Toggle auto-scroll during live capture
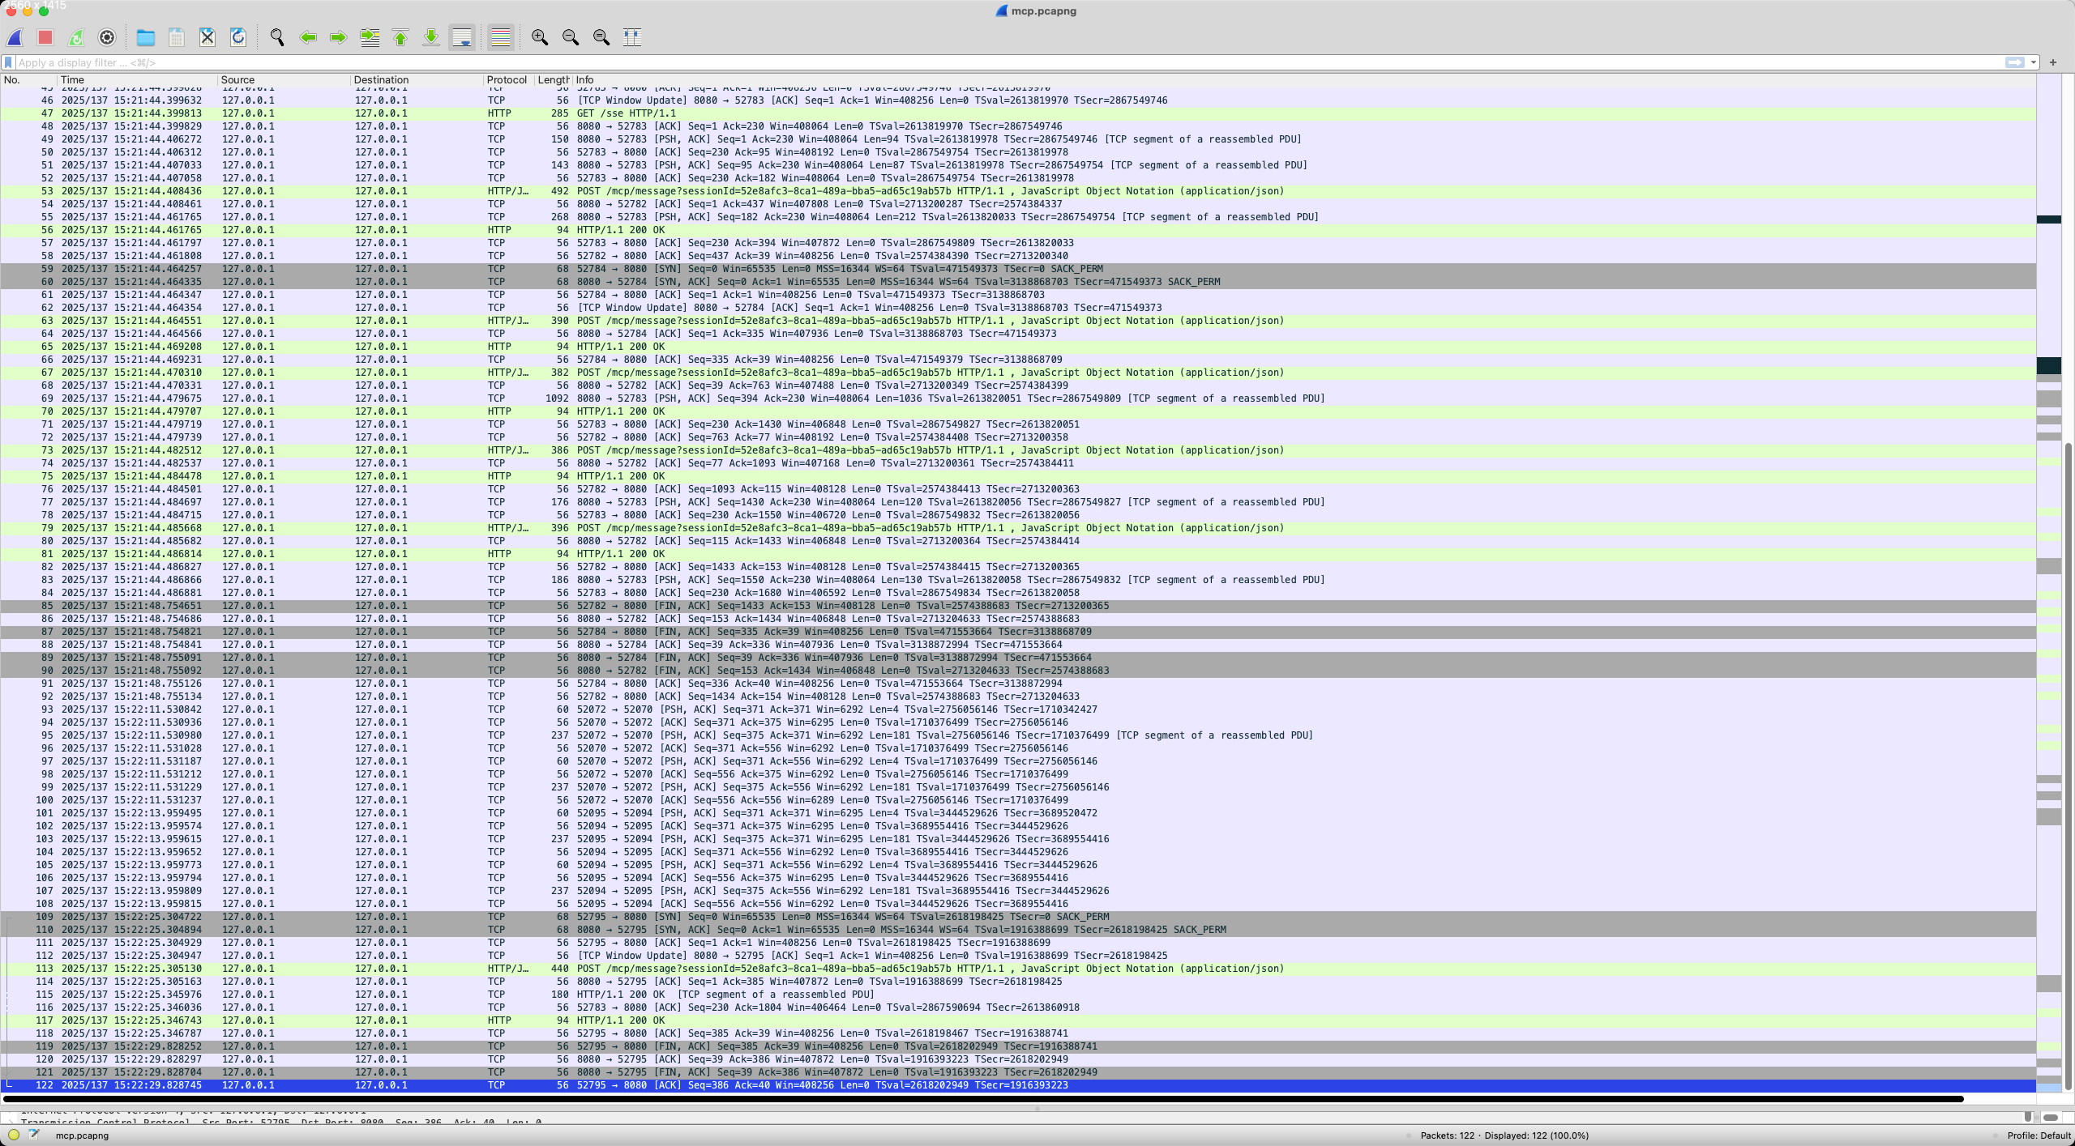 462,37
